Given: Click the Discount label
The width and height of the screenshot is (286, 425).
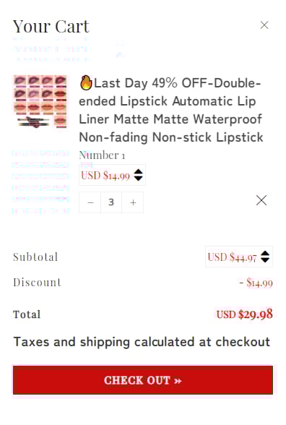Looking at the screenshot, I should 37,283.
